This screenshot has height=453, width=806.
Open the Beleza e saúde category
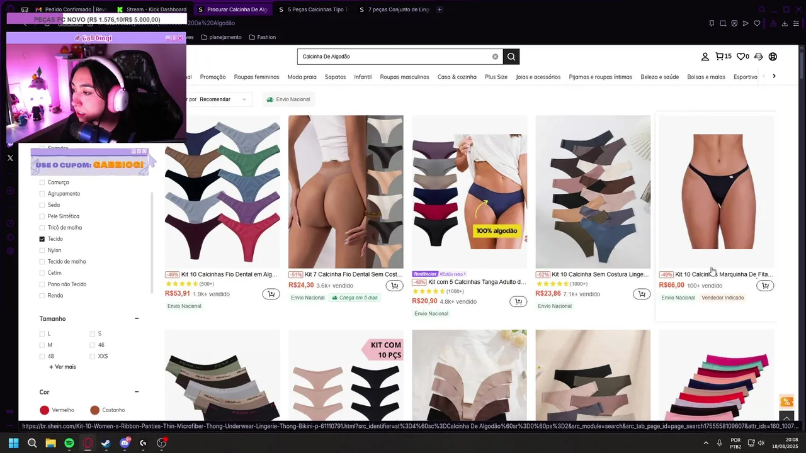click(x=659, y=77)
